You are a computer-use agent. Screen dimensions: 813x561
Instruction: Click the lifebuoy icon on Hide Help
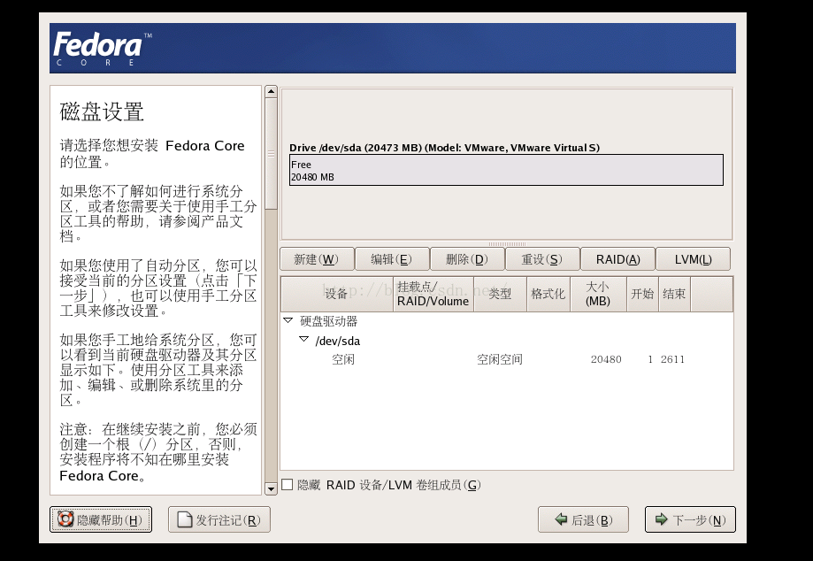click(x=65, y=519)
